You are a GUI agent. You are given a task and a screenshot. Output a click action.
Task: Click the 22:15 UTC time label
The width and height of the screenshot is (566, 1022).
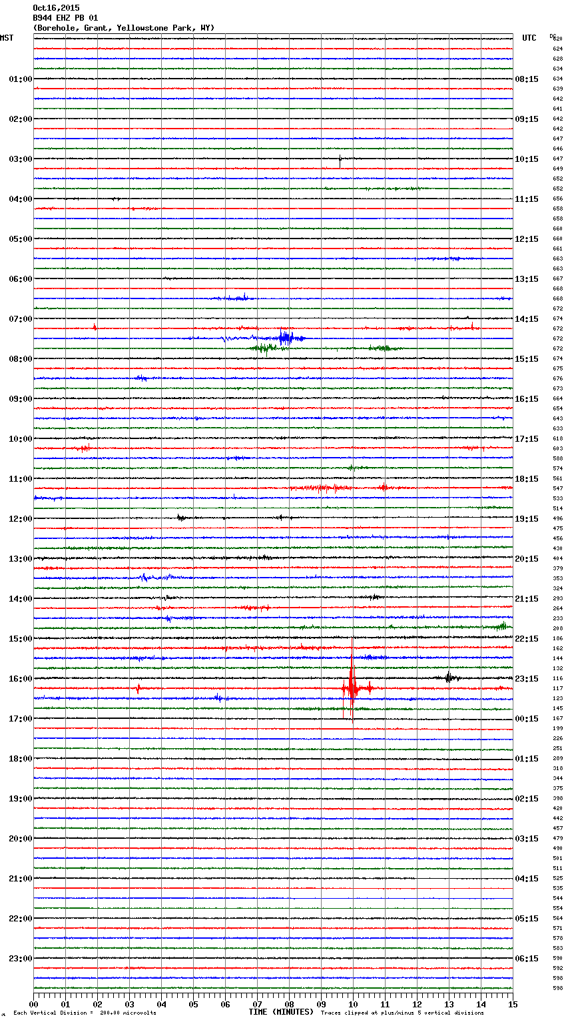click(527, 639)
